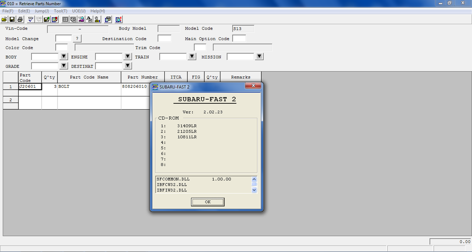Screen dimensions: 472x252
Task: Expand the DESTINAT dropdown
Action: (x=128, y=66)
